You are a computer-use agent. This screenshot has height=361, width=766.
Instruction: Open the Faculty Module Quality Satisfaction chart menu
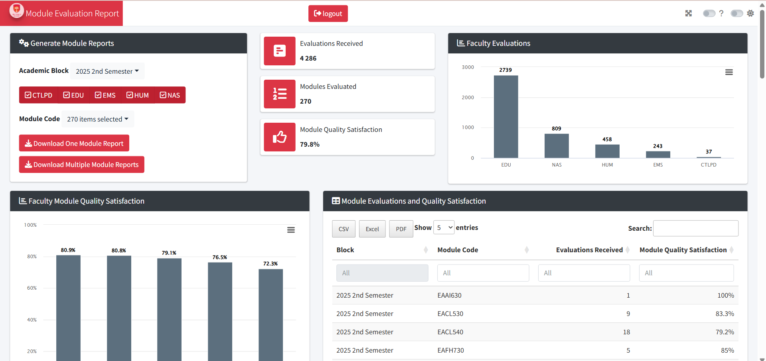pos(291,230)
